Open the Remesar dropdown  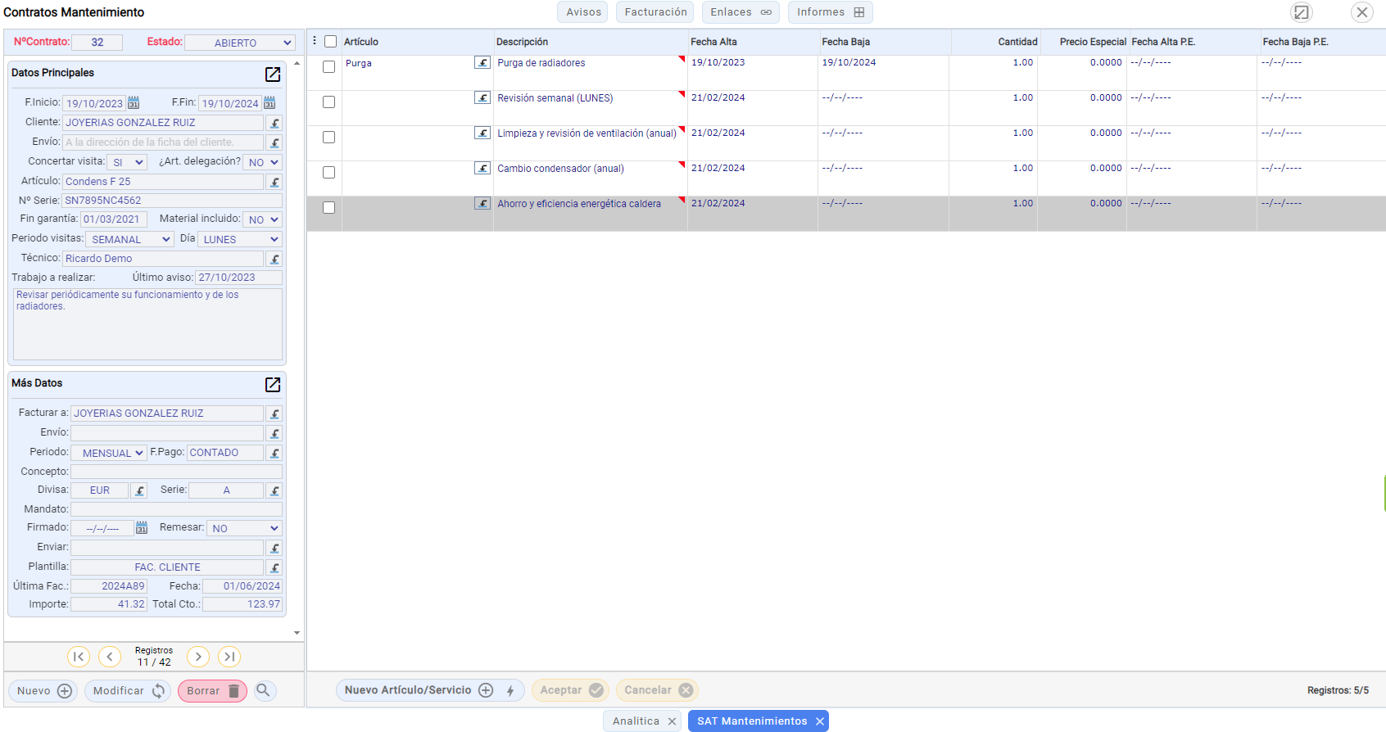point(244,528)
